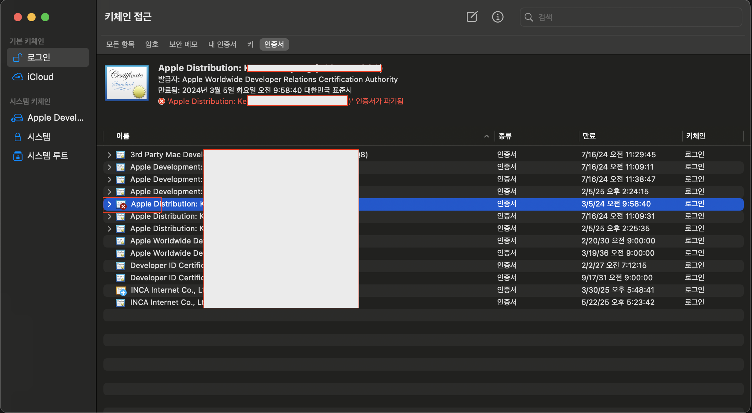
Task: Click the large certificate thumbnail image
Action: pos(127,83)
